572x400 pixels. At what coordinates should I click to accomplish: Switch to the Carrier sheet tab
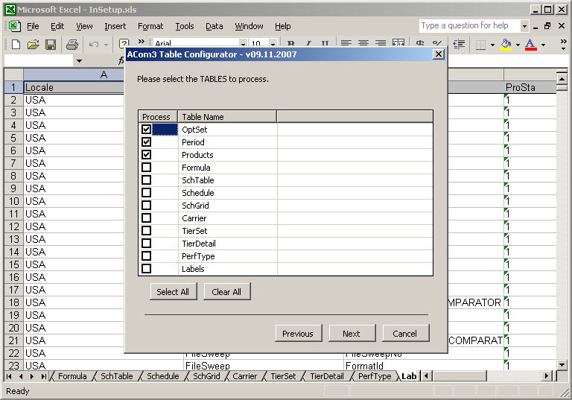[x=245, y=376]
